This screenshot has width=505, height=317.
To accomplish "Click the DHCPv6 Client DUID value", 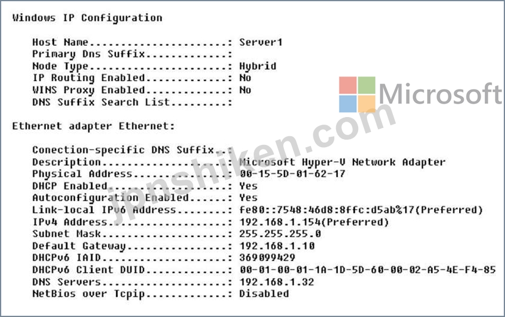I will 367,269.
